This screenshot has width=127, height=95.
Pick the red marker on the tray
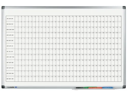(x=95, y=88)
